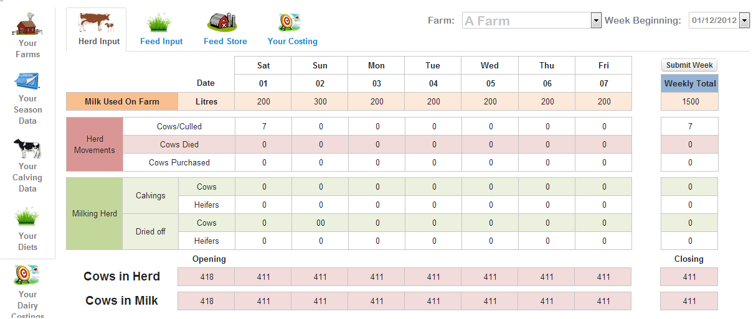Screen dimensions: 756x319
Task: Open the Your Season Data calendar icon
Action: pos(27,81)
